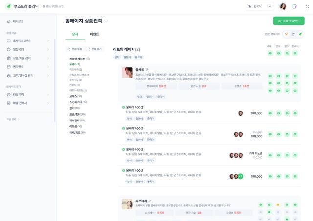Click 전체 펼침 expand-all button
This screenshot has height=221, width=313.
point(75,49)
